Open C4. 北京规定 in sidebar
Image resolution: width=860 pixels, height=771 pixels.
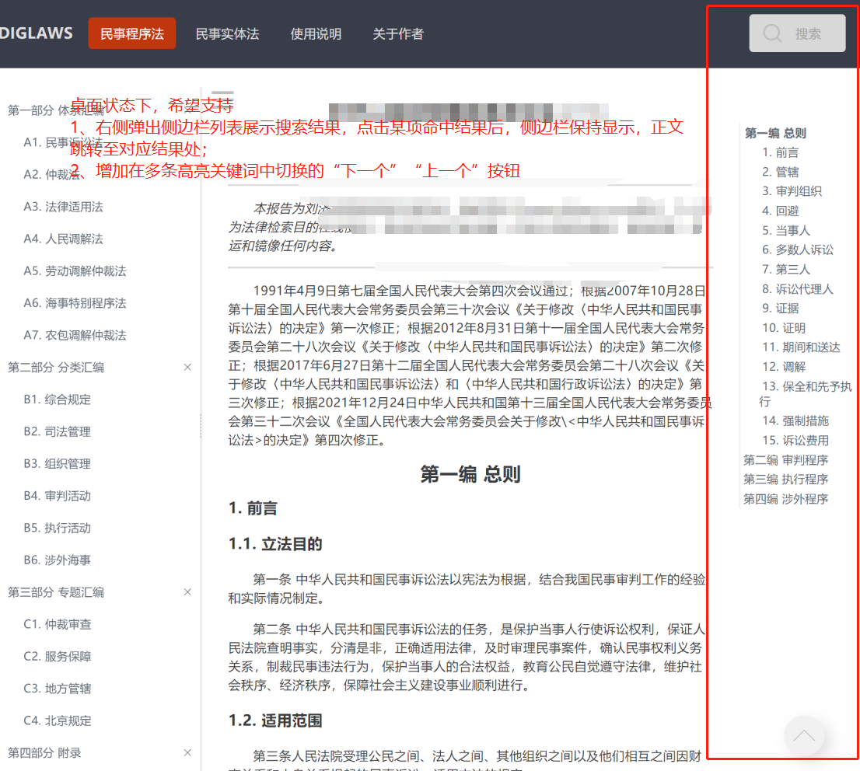[x=57, y=720]
